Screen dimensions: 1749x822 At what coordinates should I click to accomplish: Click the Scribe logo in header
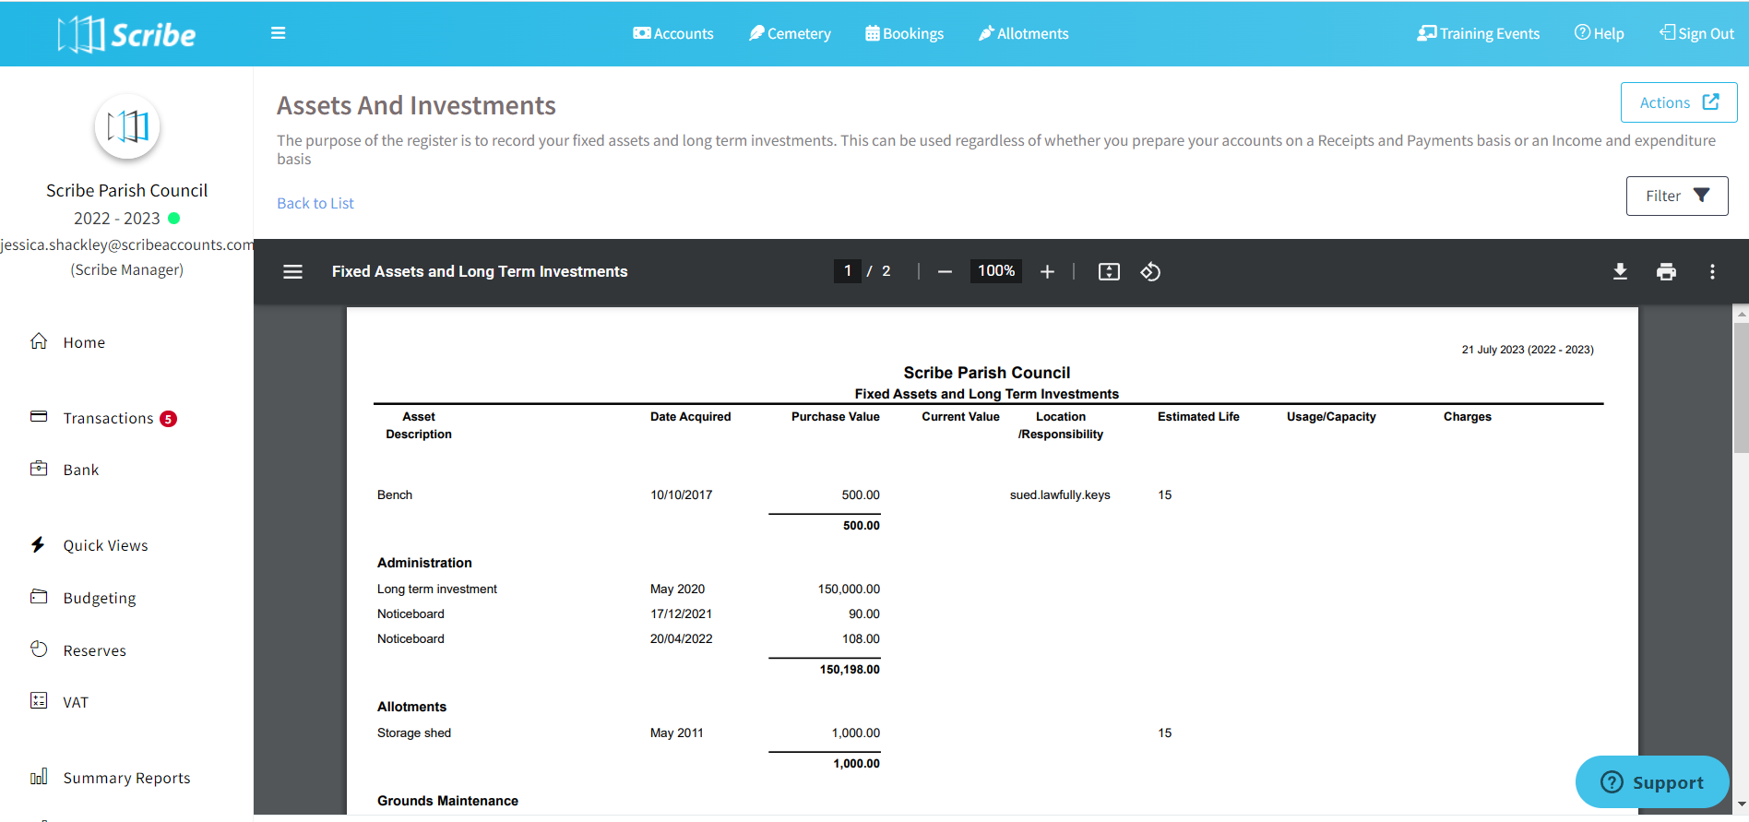(126, 34)
